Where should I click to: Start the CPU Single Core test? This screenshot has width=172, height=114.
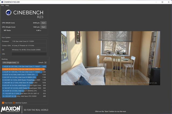[x=43, y=27]
